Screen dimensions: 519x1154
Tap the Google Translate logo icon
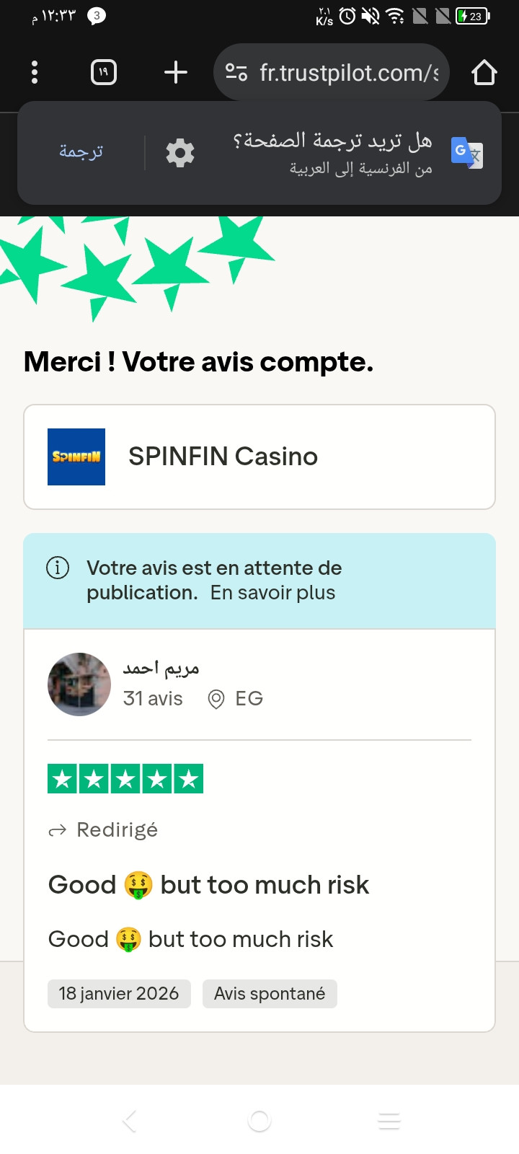(466, 153)
